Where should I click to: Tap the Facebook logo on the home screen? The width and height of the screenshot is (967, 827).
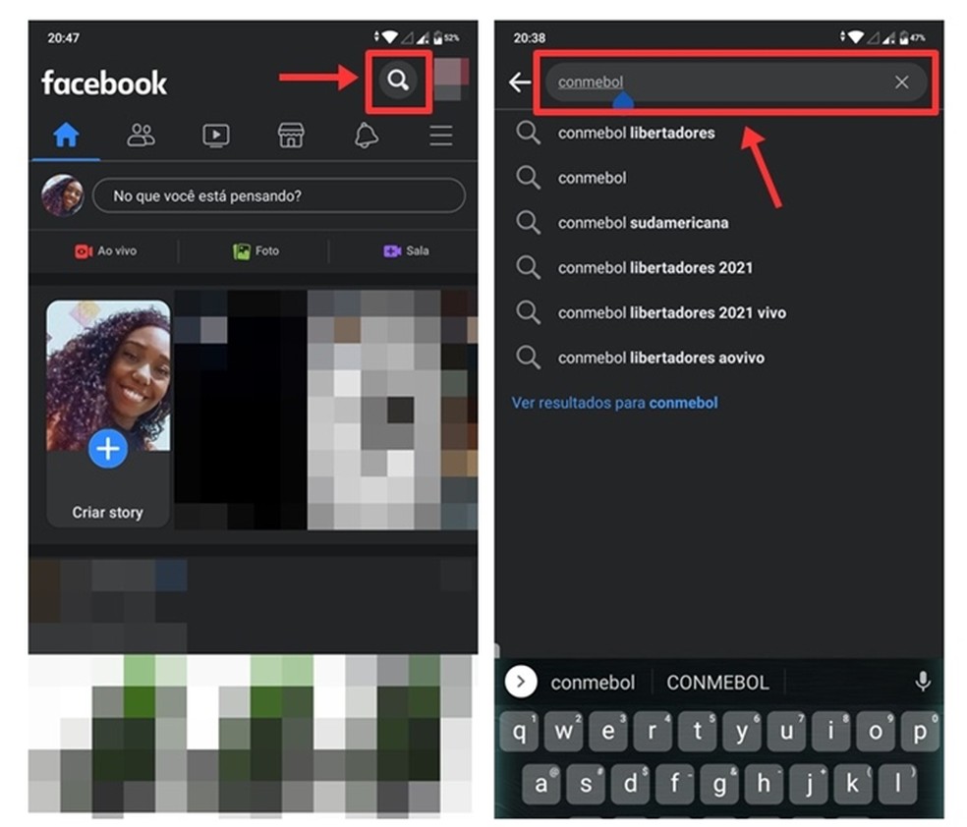104,83
